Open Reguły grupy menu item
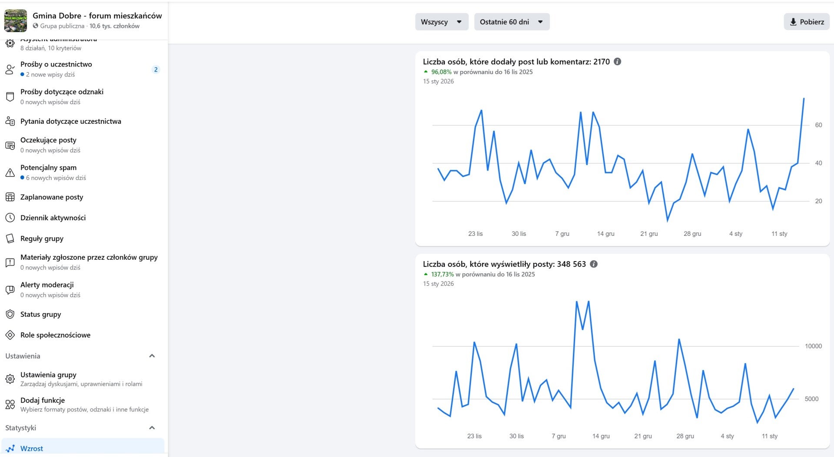Screen dimensions: 834x457 [42, 238]
